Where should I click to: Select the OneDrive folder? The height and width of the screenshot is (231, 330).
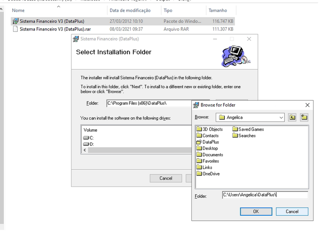click(x=208, y=174)
